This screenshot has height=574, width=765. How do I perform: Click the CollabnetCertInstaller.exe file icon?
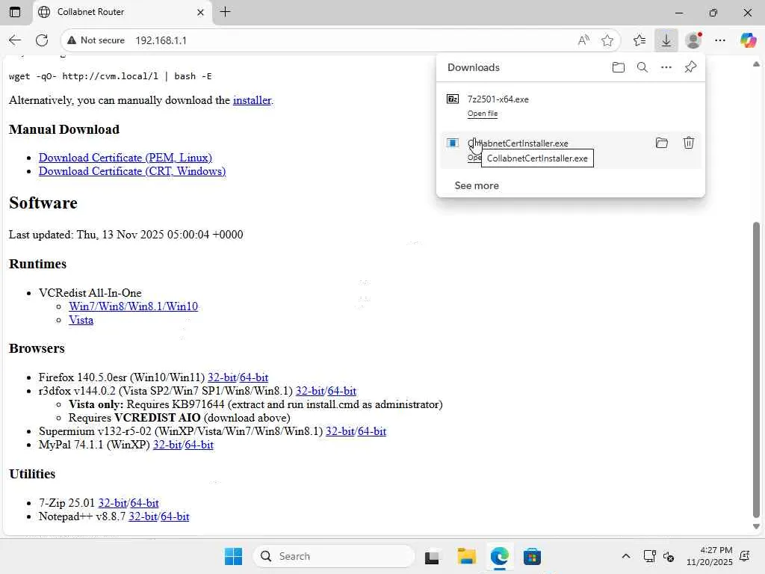(453, 143)
